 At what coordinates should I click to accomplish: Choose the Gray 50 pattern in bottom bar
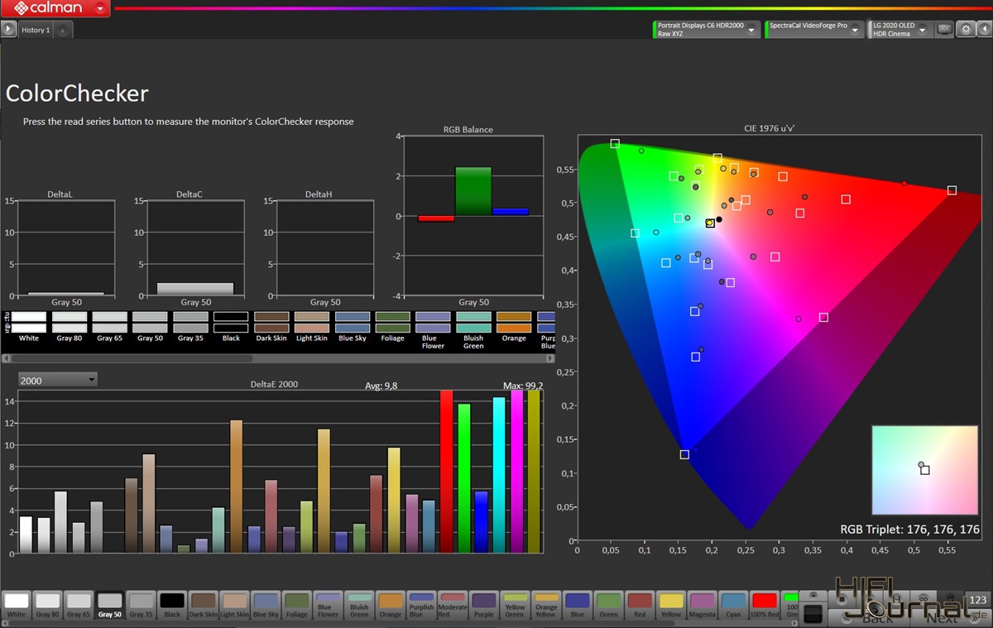point(109,605)
